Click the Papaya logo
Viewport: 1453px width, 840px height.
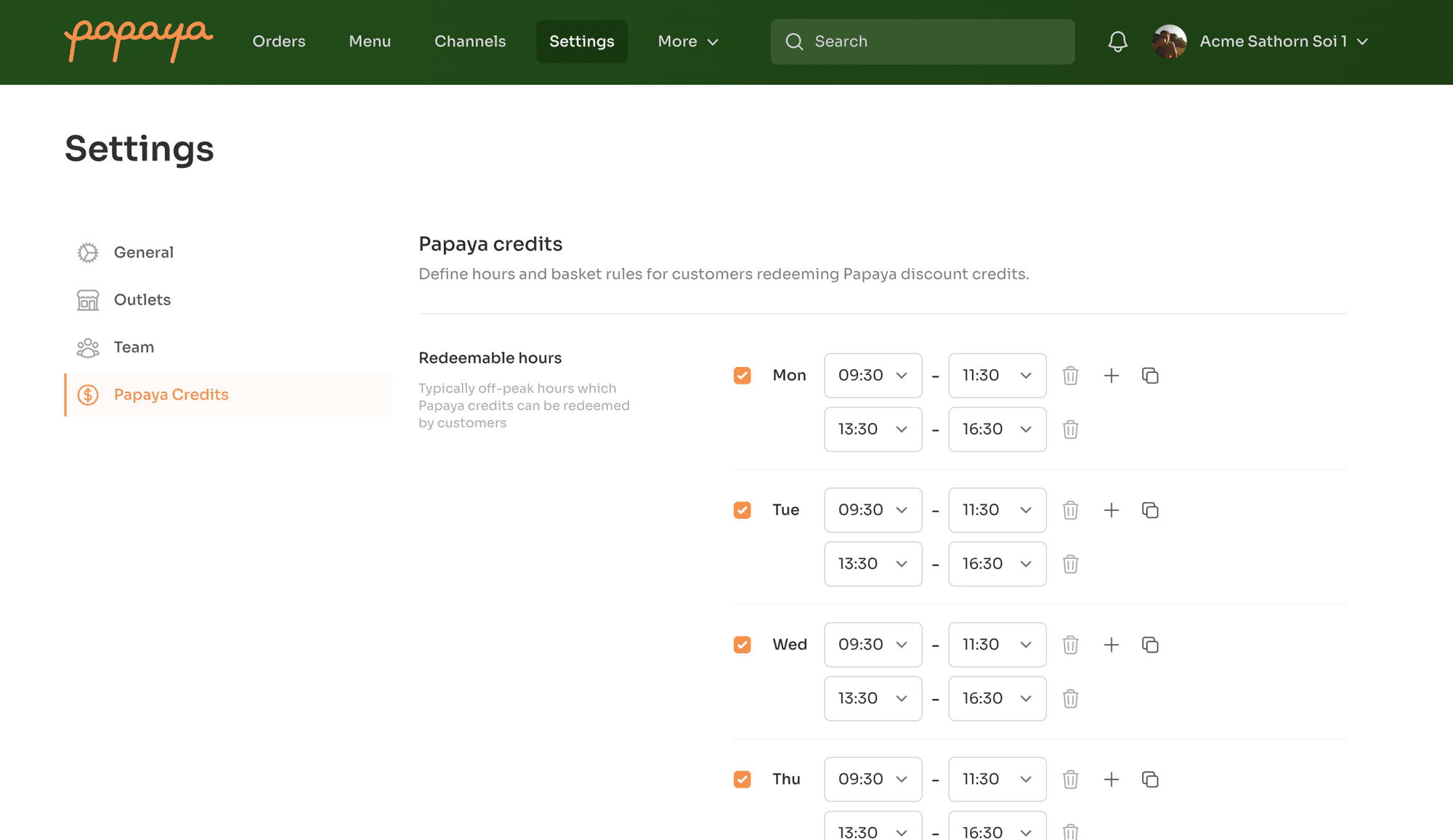click(x=138, y=41)
